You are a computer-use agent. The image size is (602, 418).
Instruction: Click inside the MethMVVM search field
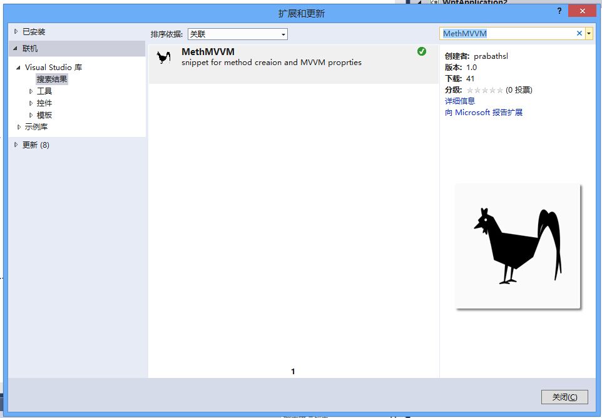[x=508, y=33]
